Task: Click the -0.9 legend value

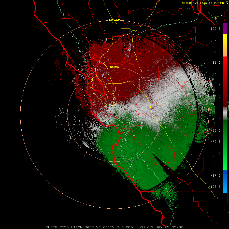Action: tap(217, 108)
